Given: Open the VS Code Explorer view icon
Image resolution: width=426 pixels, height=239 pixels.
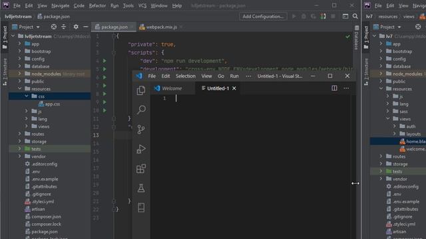Looking at the screenshot, I should [x=141, y=90].
